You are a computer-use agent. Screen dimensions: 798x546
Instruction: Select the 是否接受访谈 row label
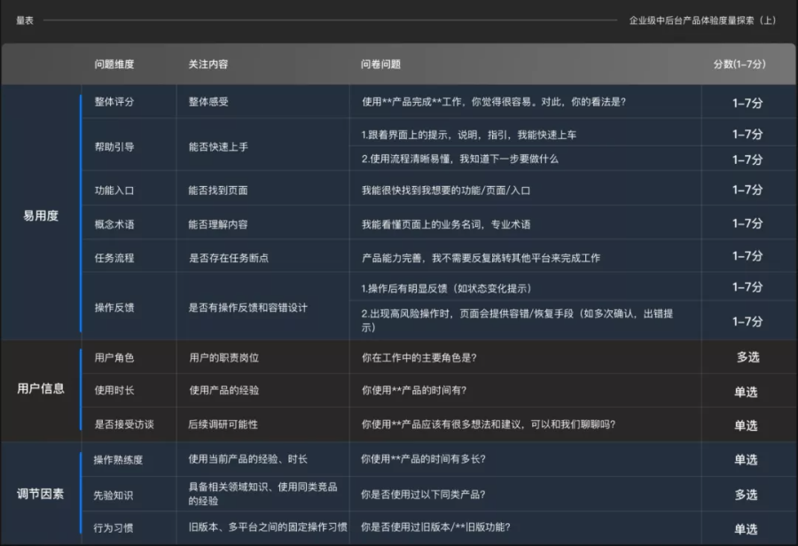click(x=123, y=425)
